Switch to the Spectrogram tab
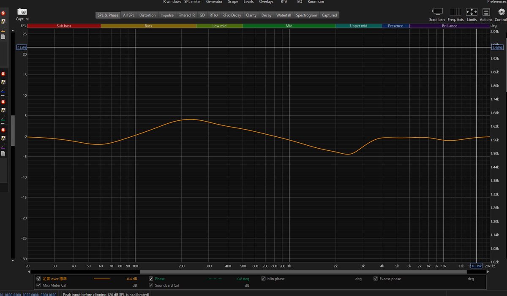This screenshot has width=507, height=296. pos(306,15)
